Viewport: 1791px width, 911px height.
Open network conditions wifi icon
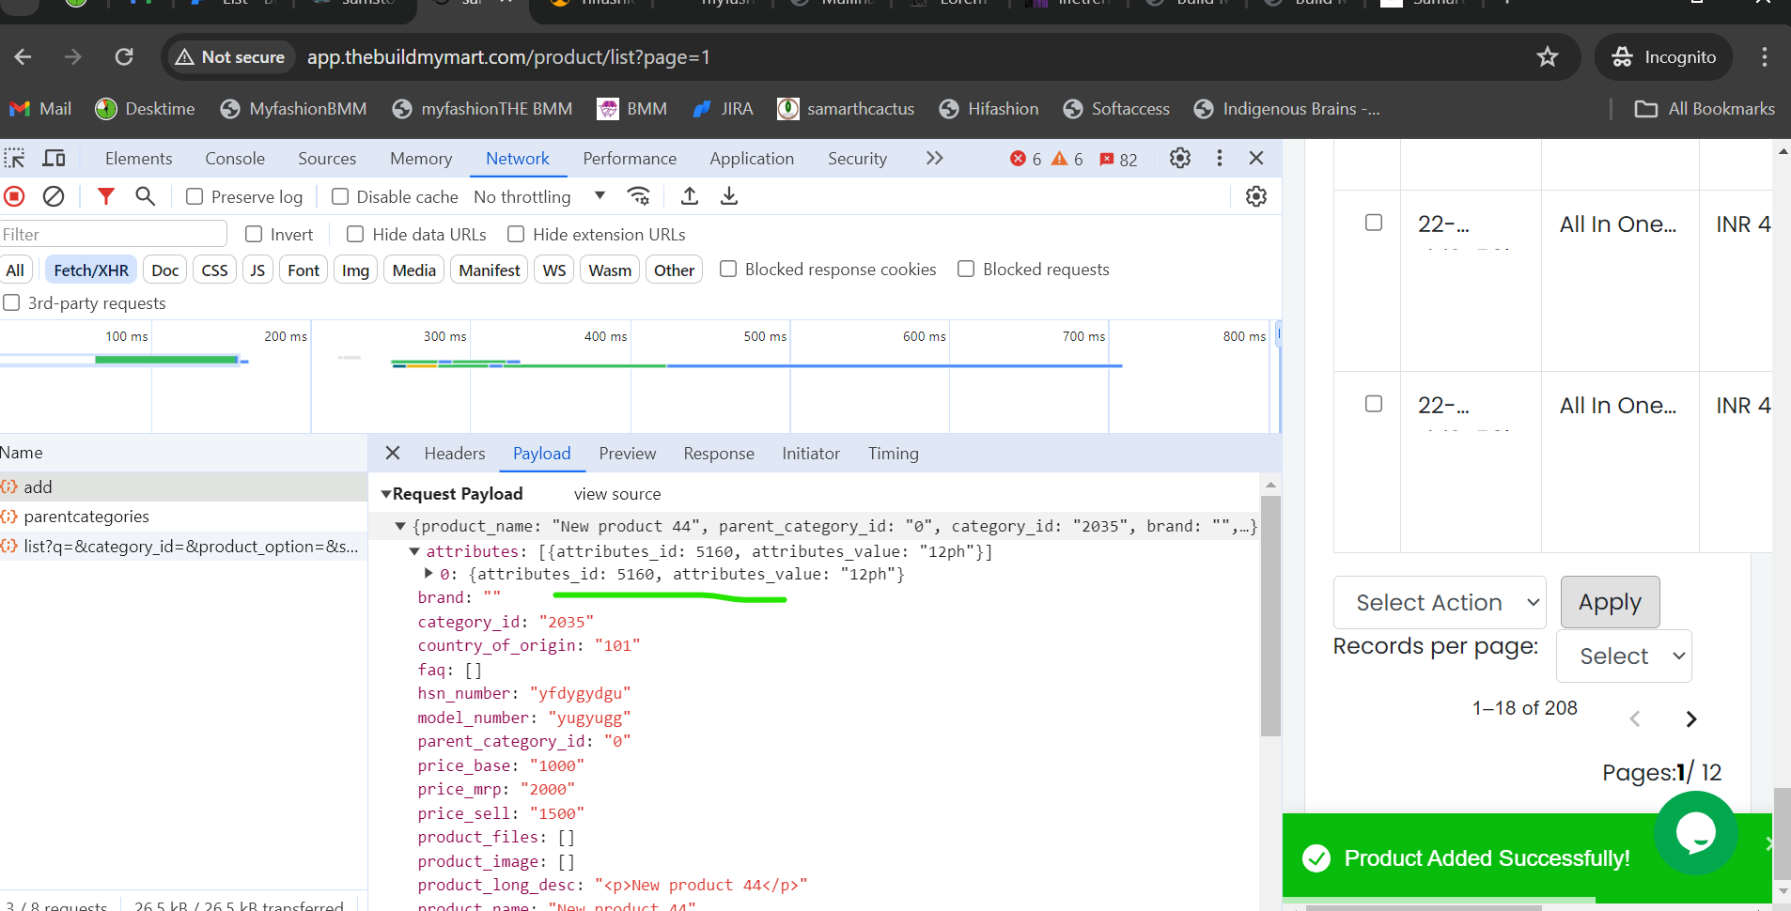[638, 195]
